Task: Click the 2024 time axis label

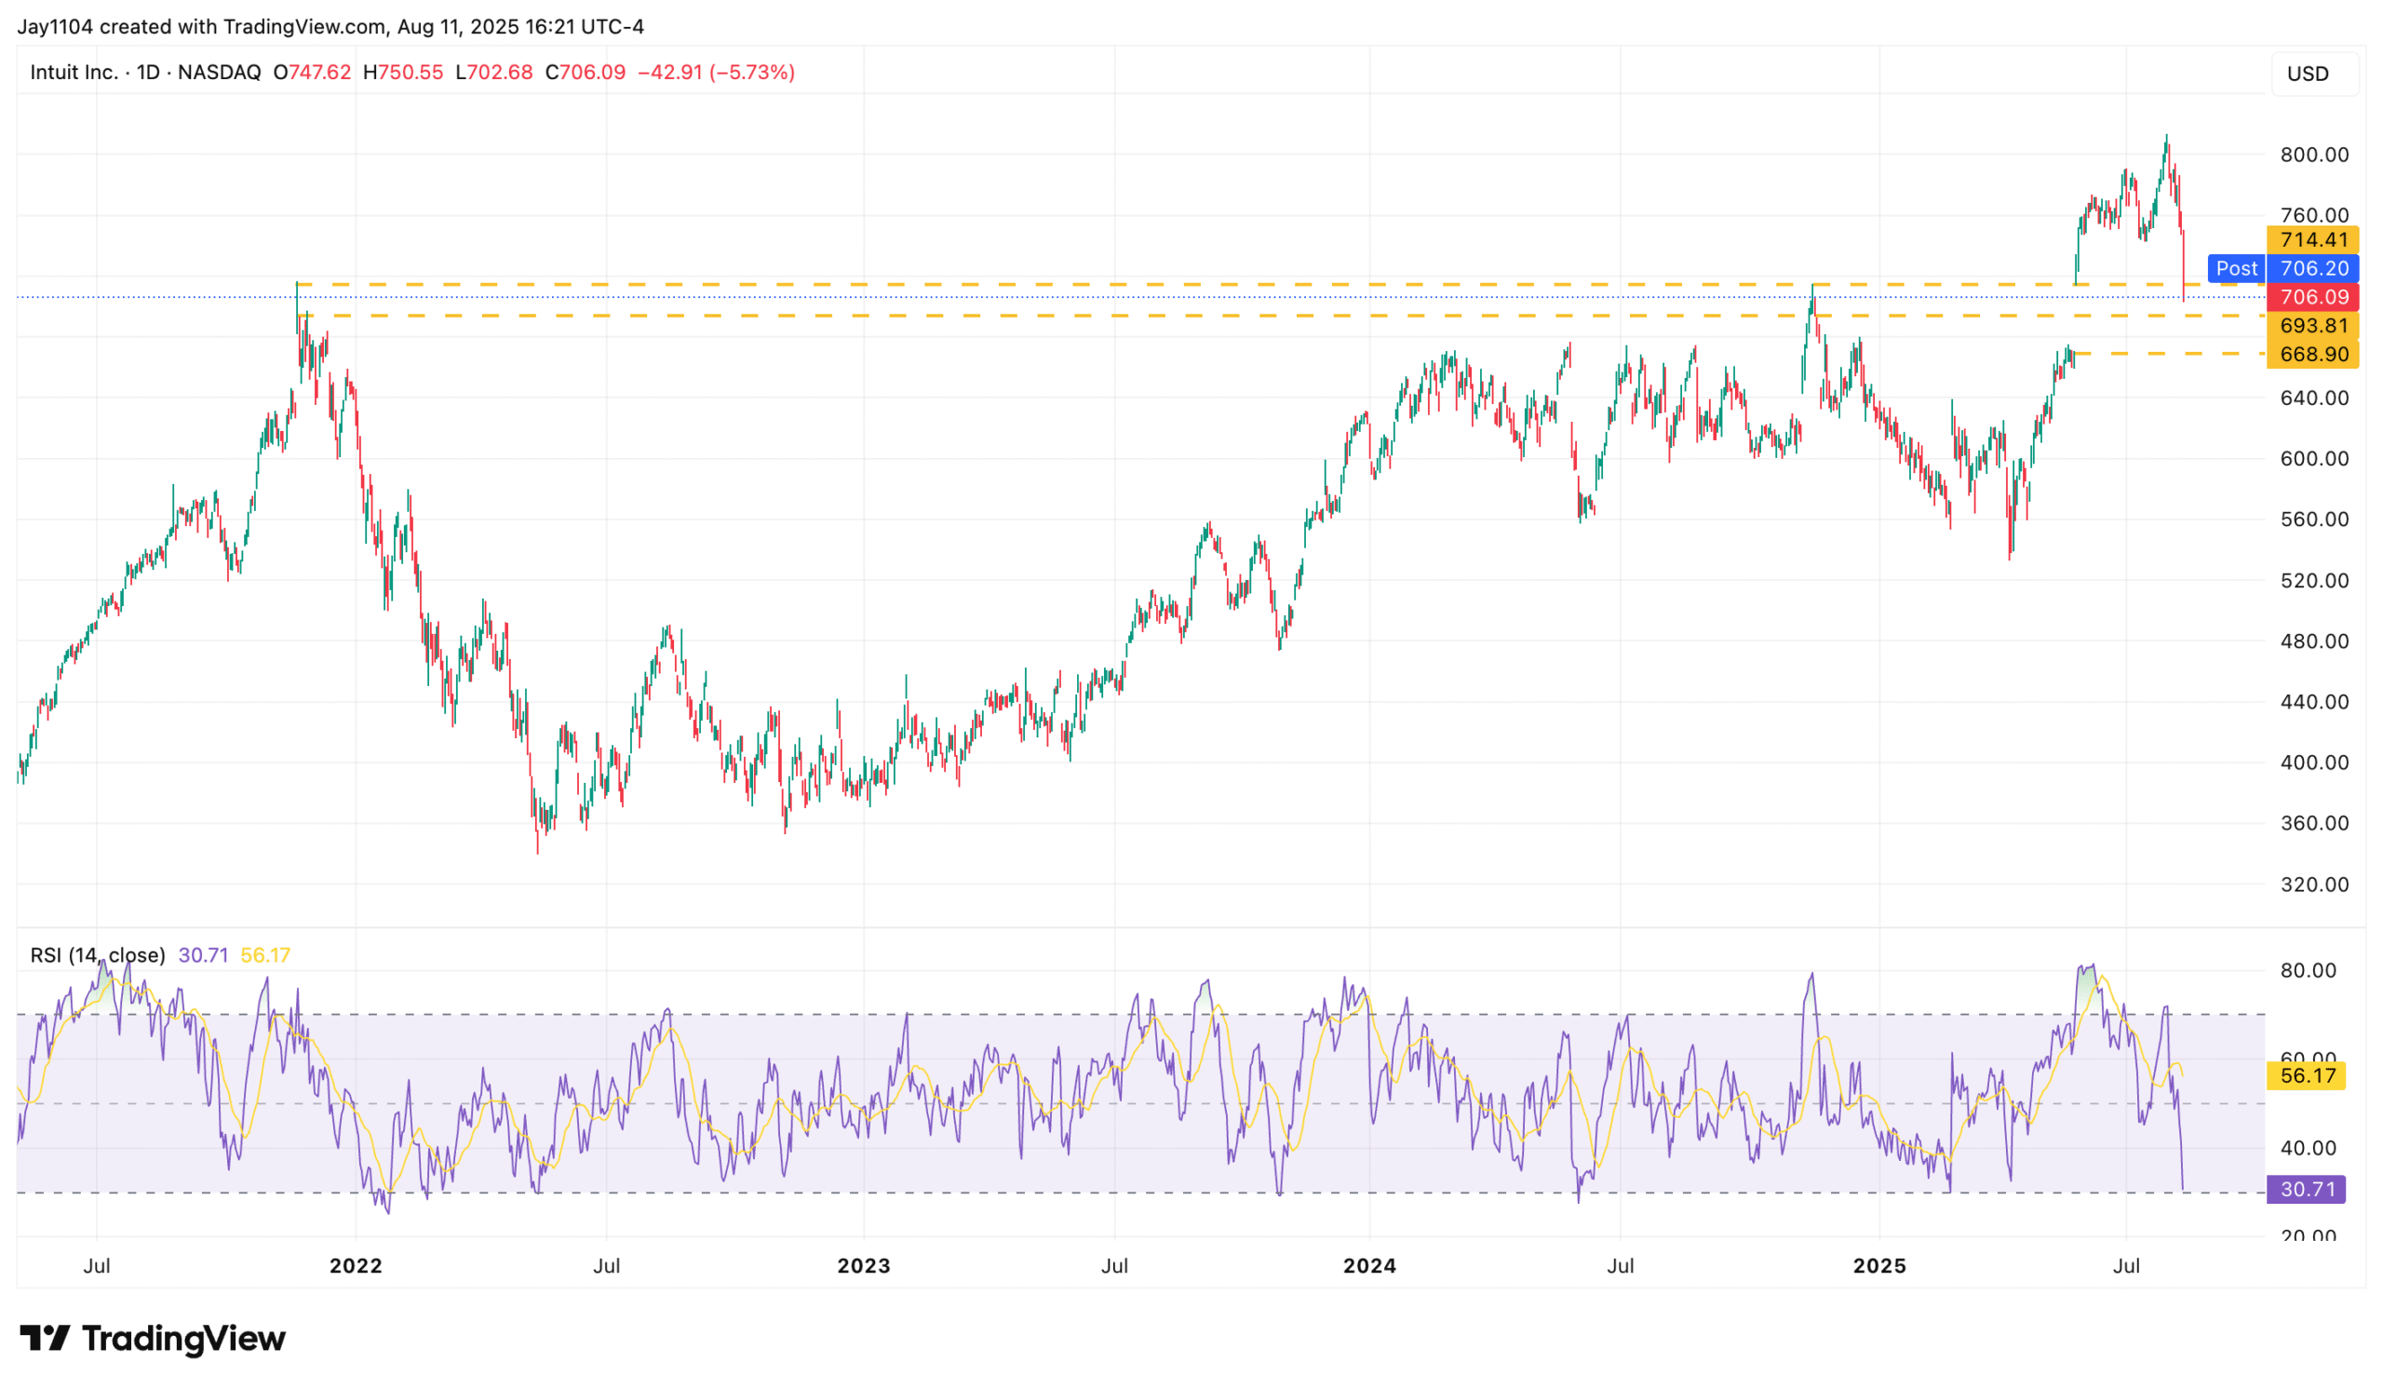Action: point(1369,1266)
